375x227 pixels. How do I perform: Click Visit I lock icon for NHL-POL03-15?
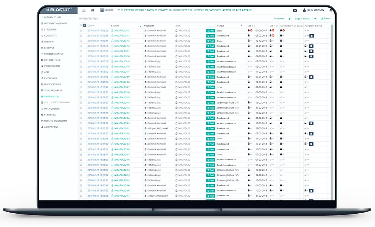tap(249, 30)
